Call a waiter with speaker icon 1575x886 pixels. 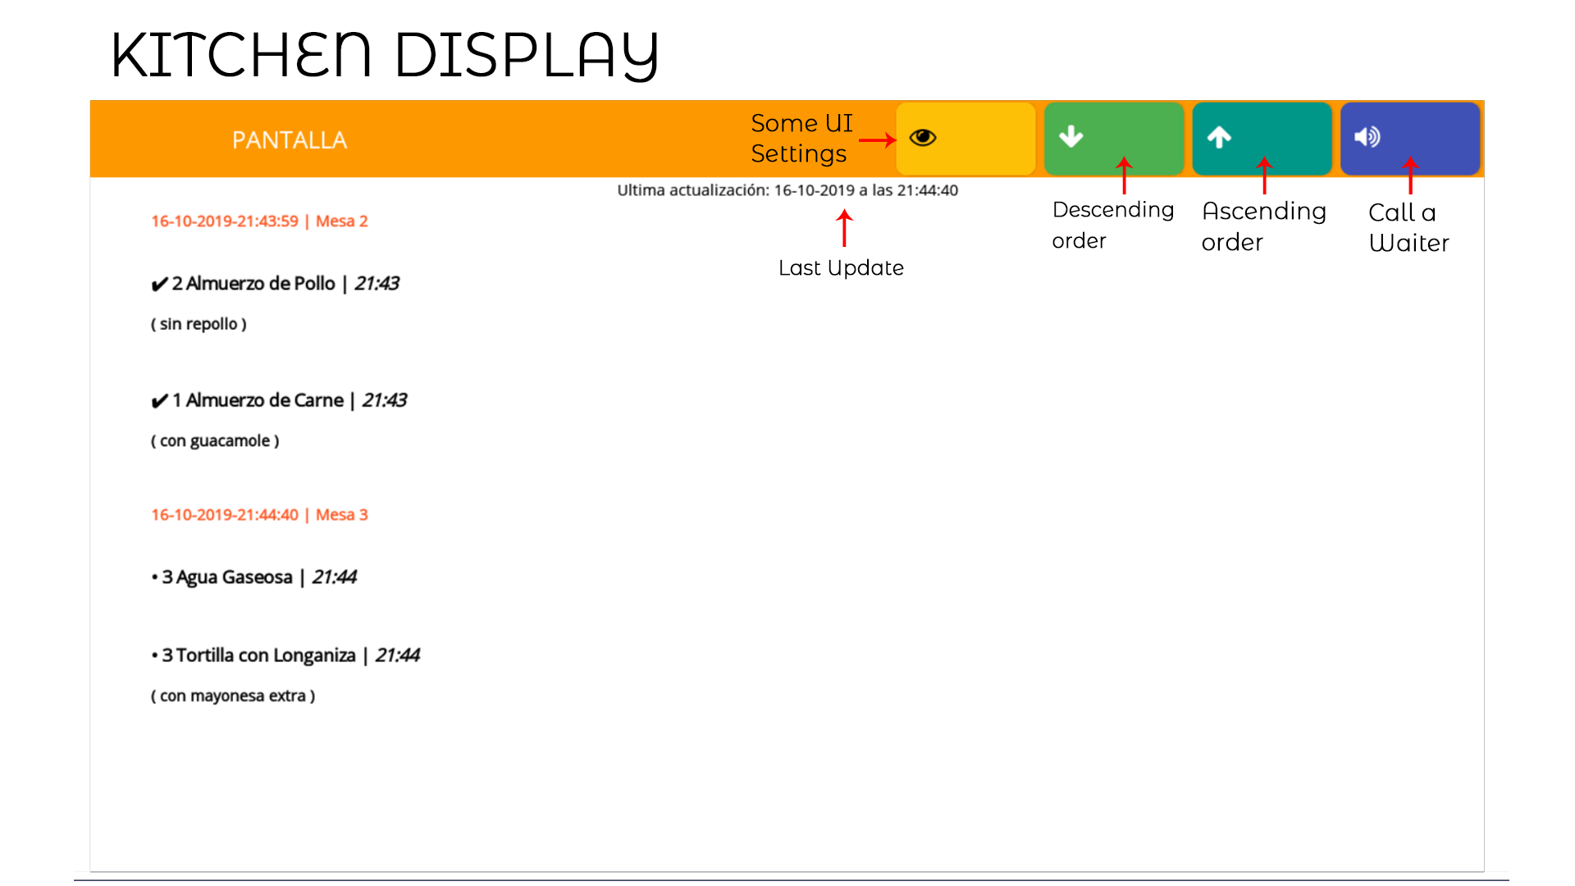pos(1367,137)
